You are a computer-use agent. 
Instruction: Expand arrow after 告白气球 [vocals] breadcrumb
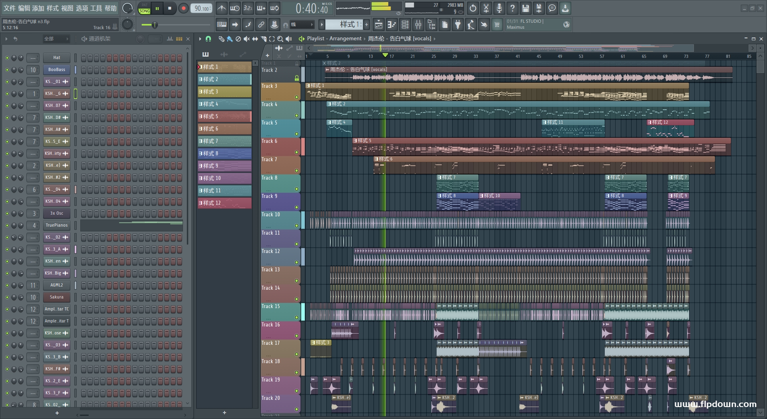coord(435,39)
